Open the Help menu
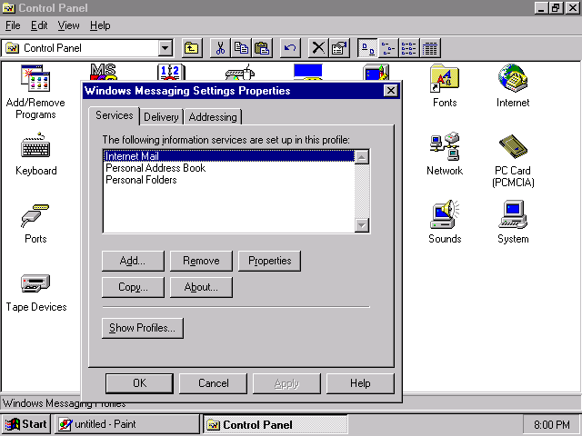 coord(100,25)
